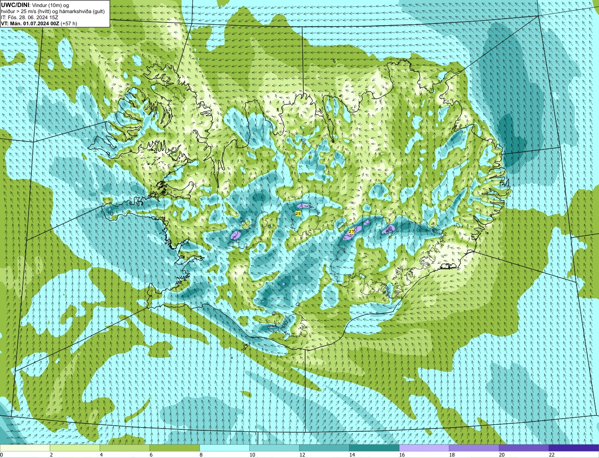Image resolution: width=599 pixels, height=458 pixels.
Task: Pick the swatch between 4 and 6
Action: coord(124,448)
